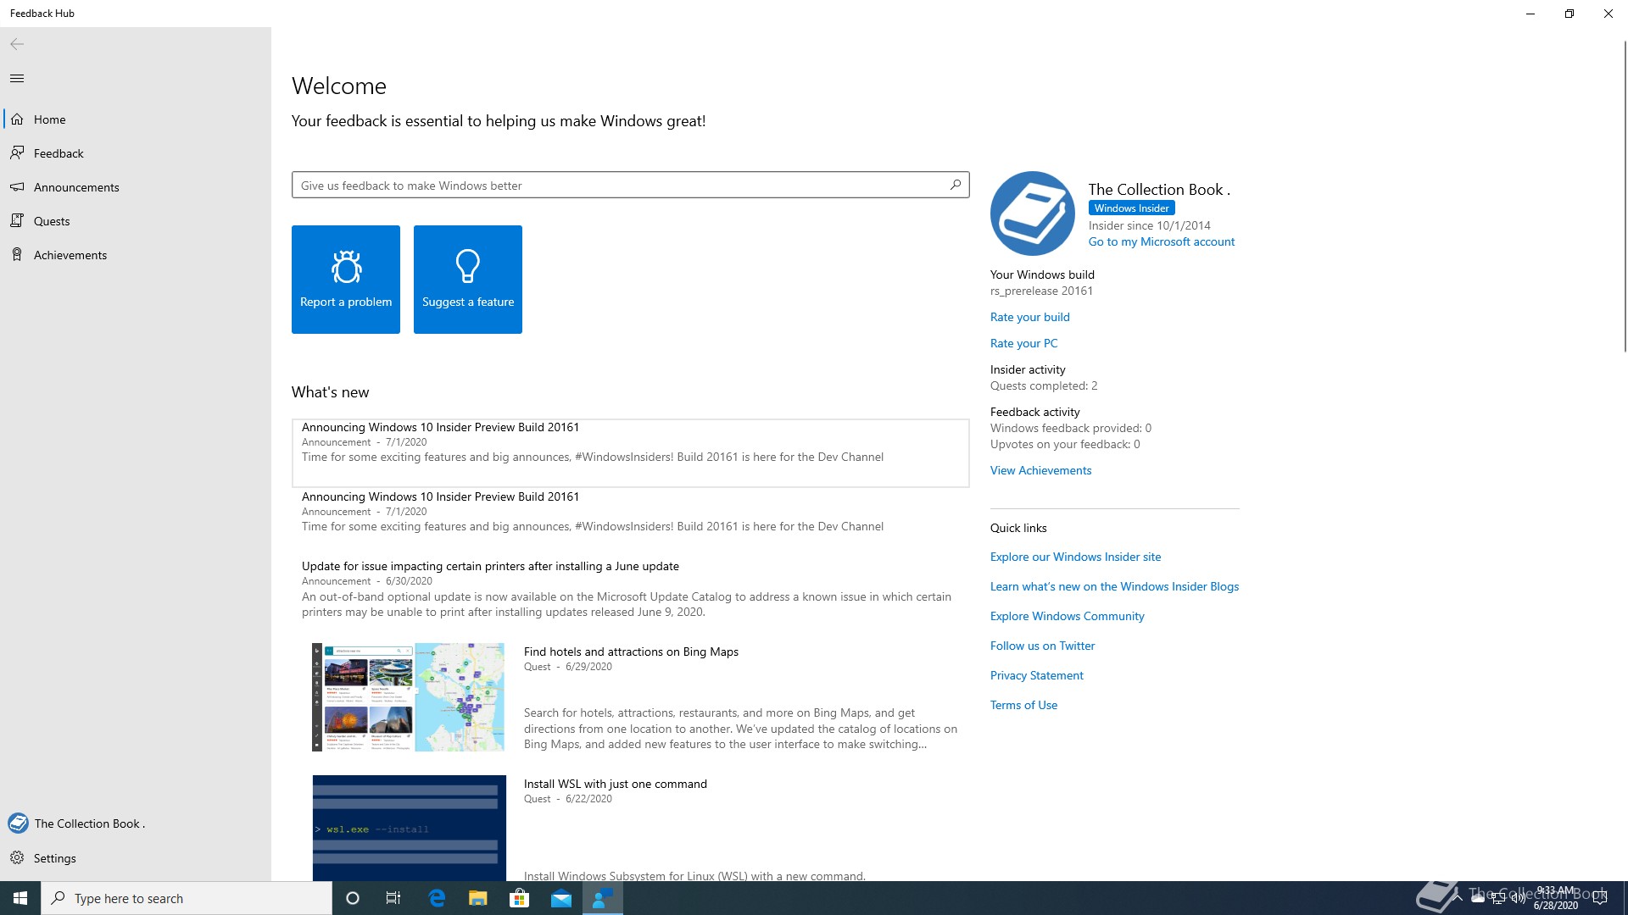Click the bug icon on Report tile

tap(346, 266)
